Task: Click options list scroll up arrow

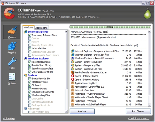Action: click(x=66, y=32)
